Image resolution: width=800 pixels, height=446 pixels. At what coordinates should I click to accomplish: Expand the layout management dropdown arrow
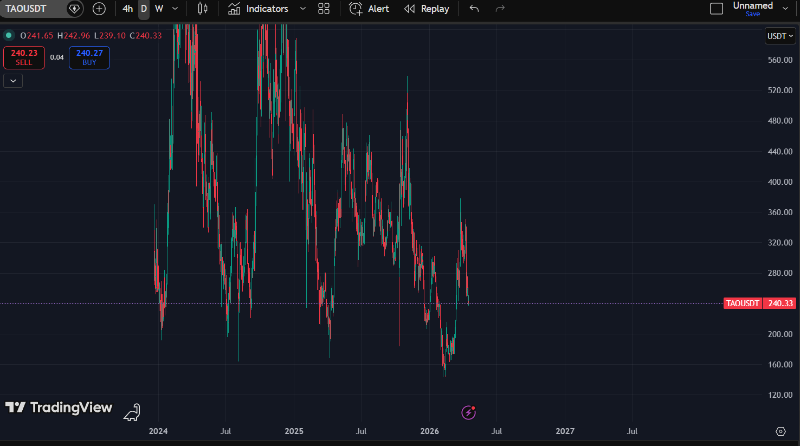(x=785, y=9)
